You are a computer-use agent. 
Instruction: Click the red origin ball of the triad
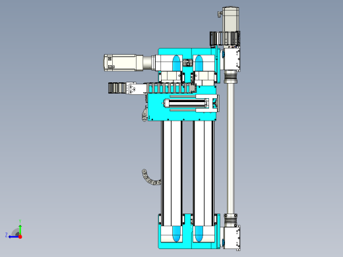(x=20, y=237)
